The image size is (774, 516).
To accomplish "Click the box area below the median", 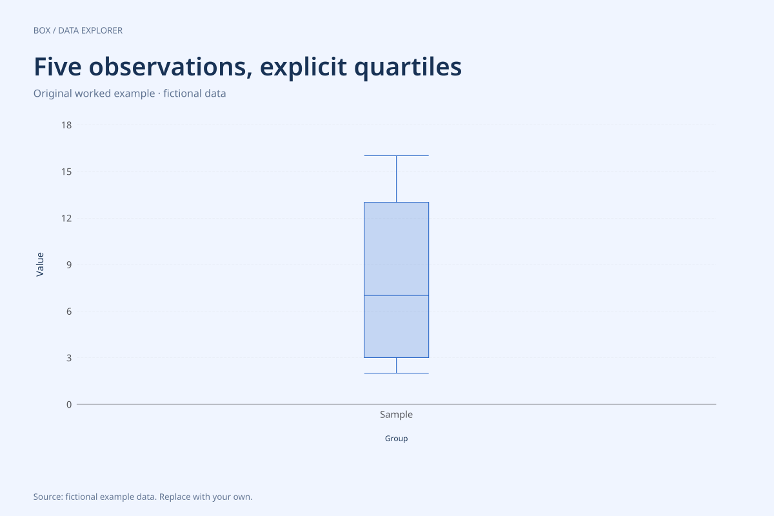I will (x=396, y=326).
